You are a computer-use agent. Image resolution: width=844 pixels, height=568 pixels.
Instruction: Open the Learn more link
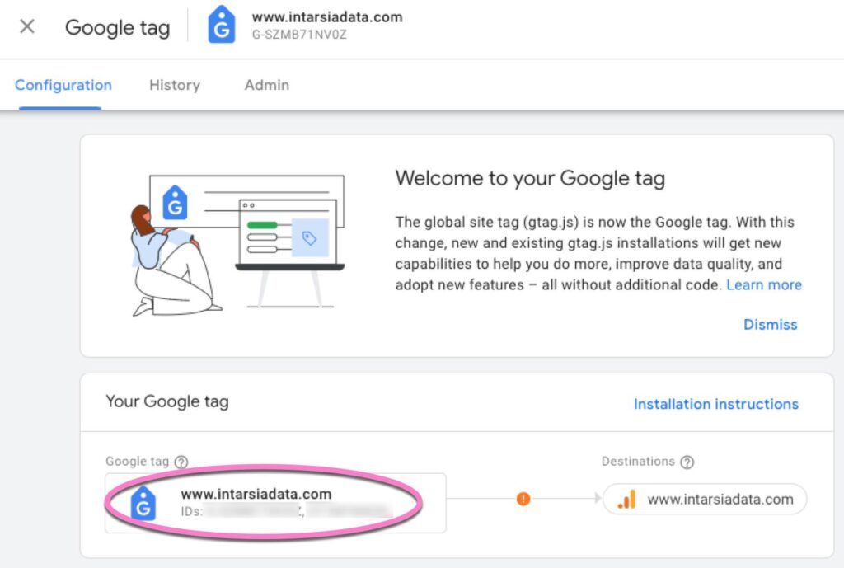coord(764,284)
